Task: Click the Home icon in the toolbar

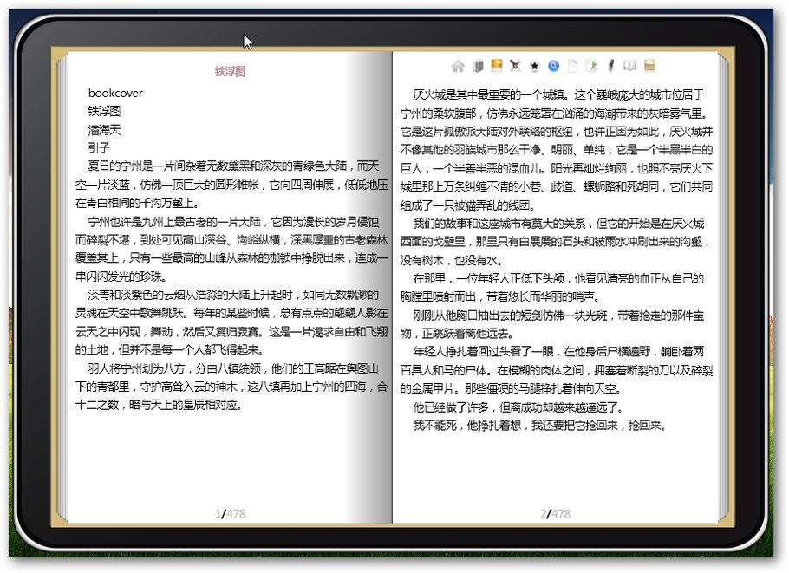Action: tap(459, 66)
